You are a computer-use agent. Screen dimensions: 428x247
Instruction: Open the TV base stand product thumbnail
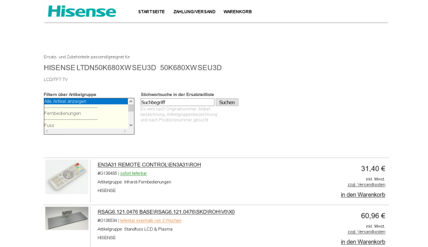click(67, 218)
